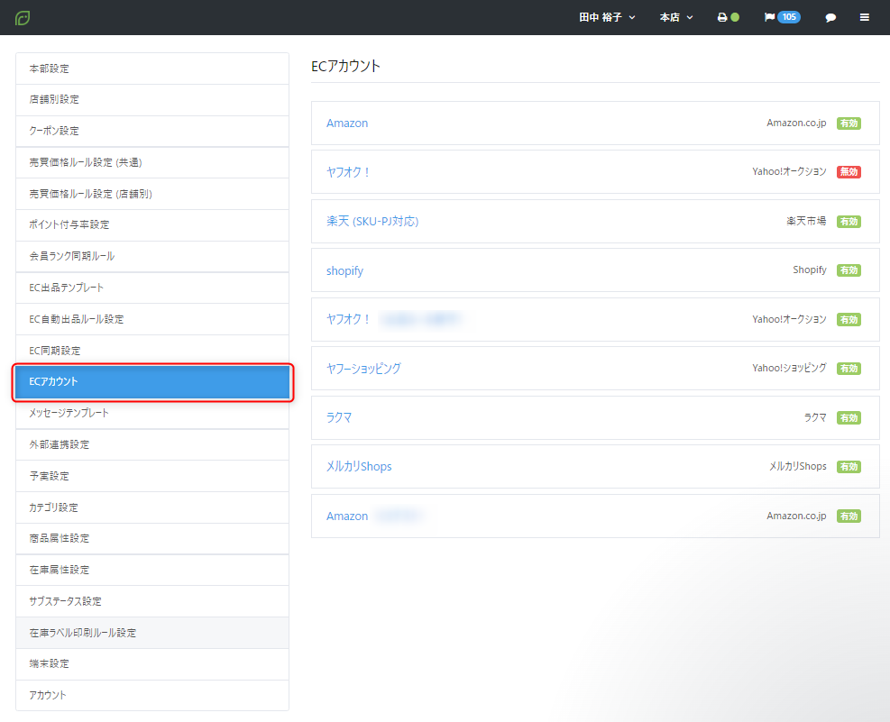Click the 有効 badge on the Shopify row
The height and width of the screenshot is (722, 890).
click(x=849, y=270)
